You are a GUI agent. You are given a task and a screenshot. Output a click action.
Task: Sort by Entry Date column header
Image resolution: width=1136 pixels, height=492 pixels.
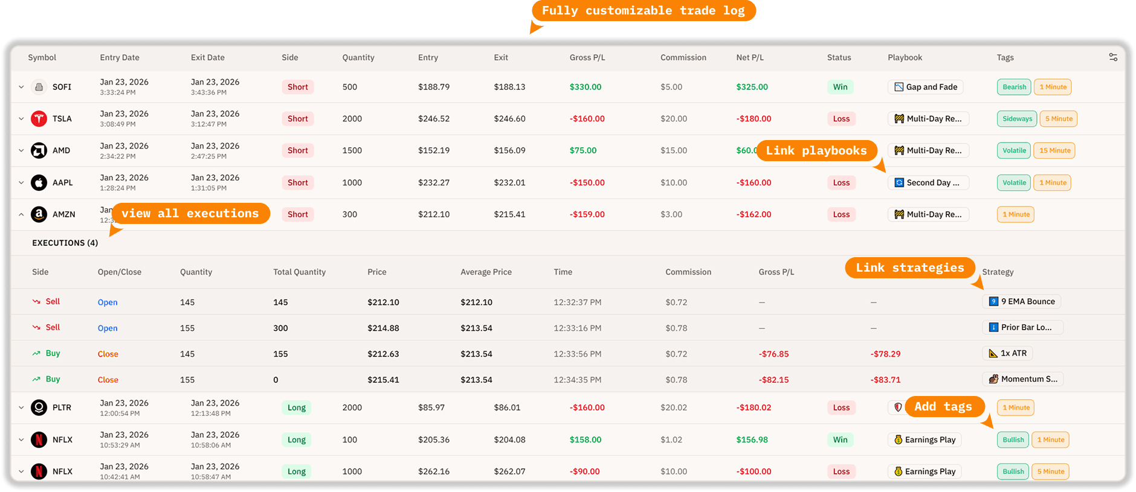(x=120, y=57)
